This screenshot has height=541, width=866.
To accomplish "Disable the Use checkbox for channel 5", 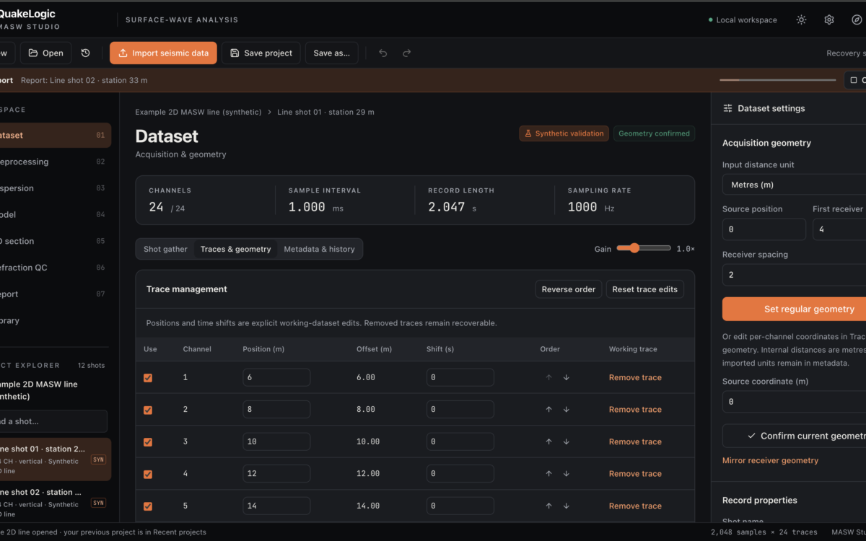I will point(148,506).
